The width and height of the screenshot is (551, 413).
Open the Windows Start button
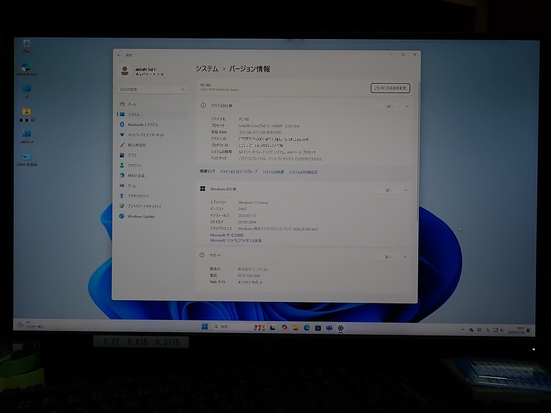point(204,327)
